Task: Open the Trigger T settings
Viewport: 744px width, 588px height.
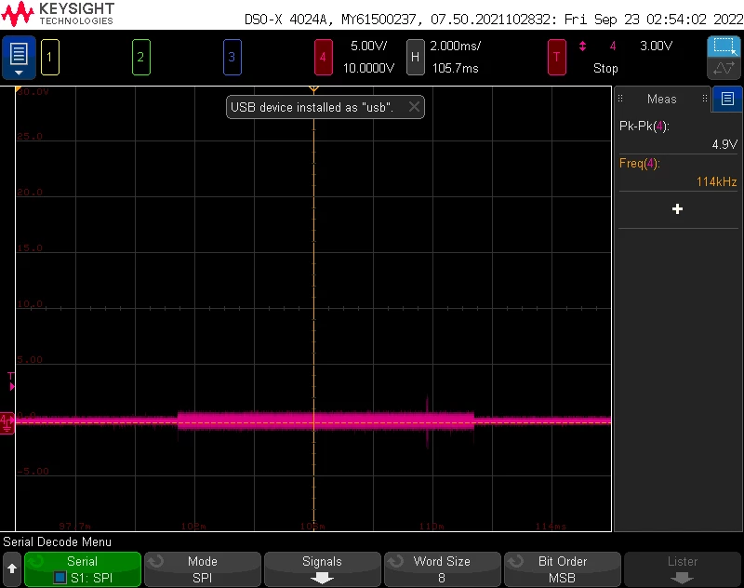Action: tap(556, 58)
